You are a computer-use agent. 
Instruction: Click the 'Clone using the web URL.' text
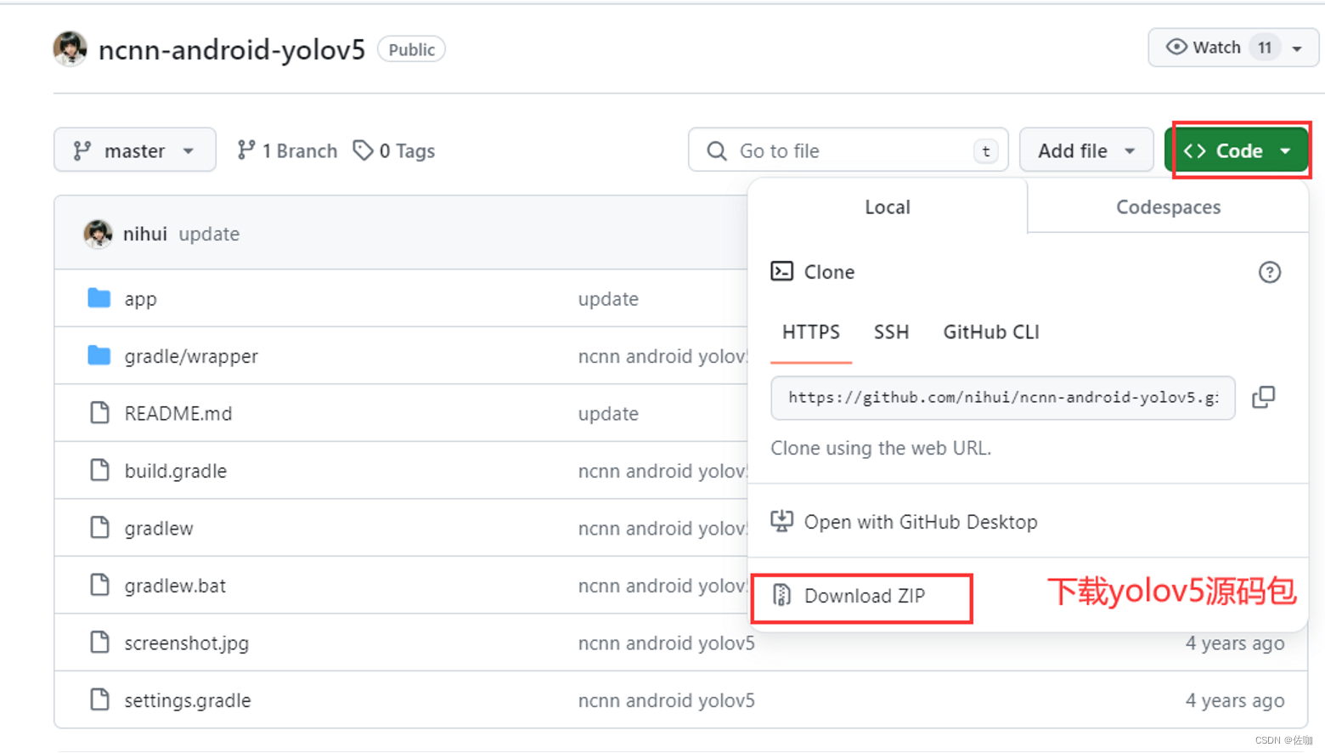[x=881, y=448]
